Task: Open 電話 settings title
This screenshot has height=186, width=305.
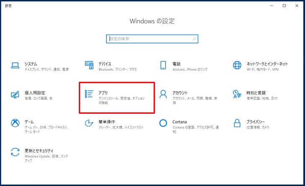Action: click(176, 64)
